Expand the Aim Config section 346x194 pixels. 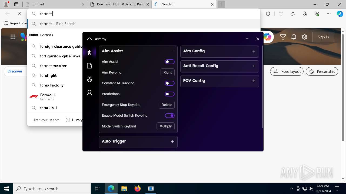[254, 51]
